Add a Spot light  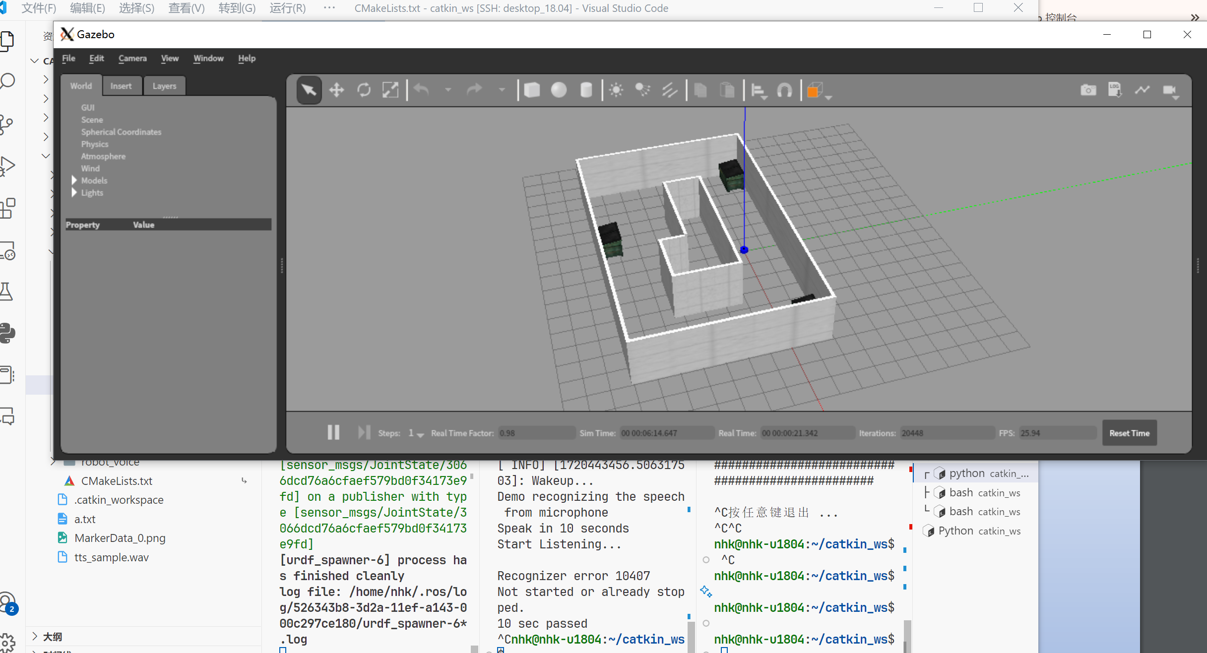click(643, 90)
